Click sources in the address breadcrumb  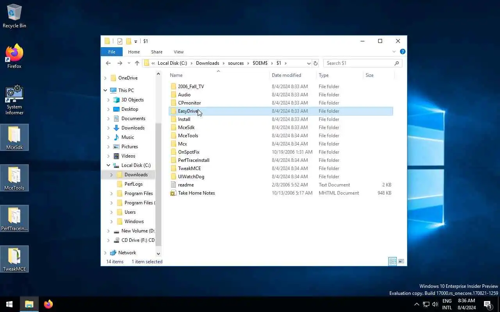[x=236, y=63]
